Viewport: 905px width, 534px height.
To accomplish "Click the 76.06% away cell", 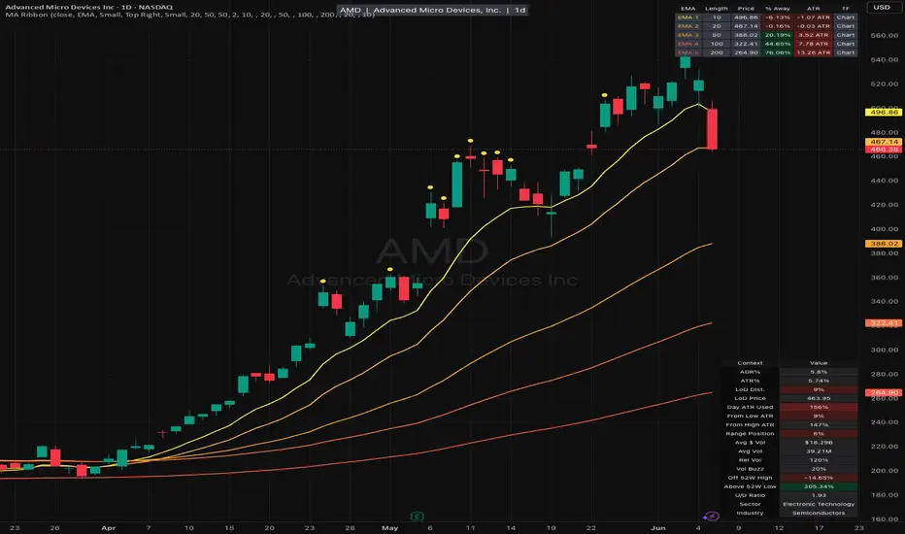I will point(778,52).
